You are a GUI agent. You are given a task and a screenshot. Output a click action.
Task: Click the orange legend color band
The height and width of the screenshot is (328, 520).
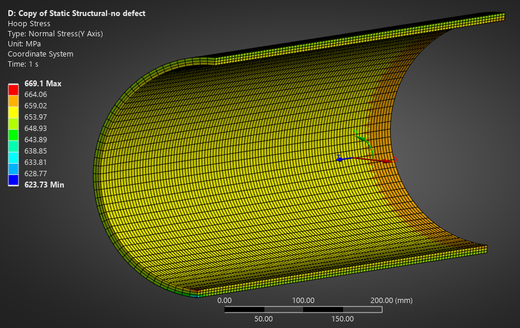coord(13,101)
